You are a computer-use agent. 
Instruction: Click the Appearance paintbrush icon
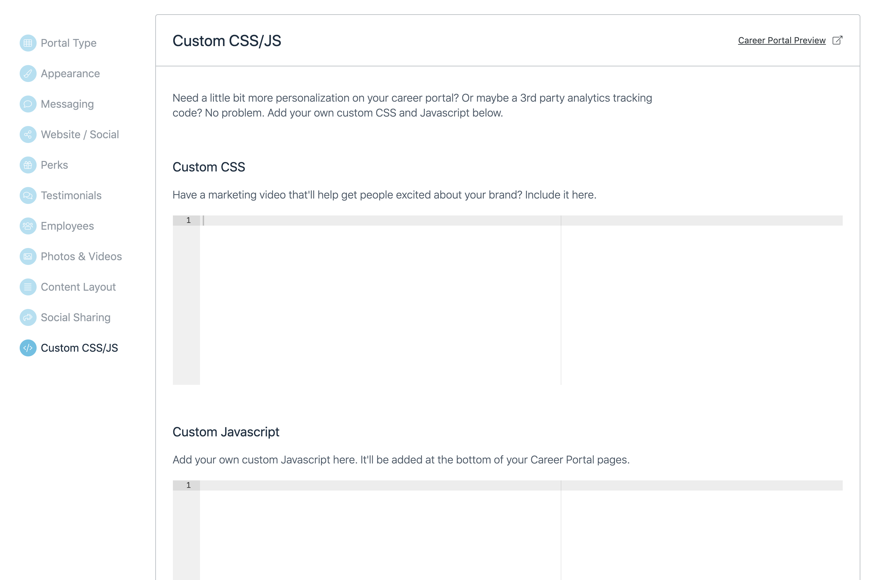point(28,74)
